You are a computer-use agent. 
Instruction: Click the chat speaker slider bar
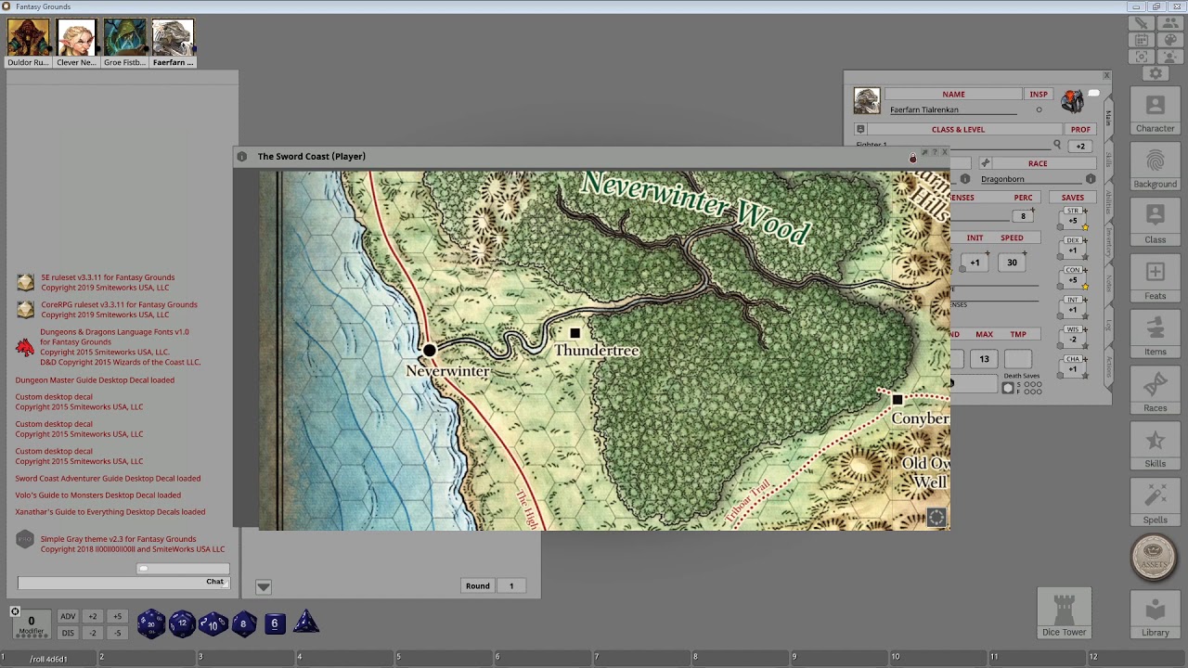click(183, 569)
